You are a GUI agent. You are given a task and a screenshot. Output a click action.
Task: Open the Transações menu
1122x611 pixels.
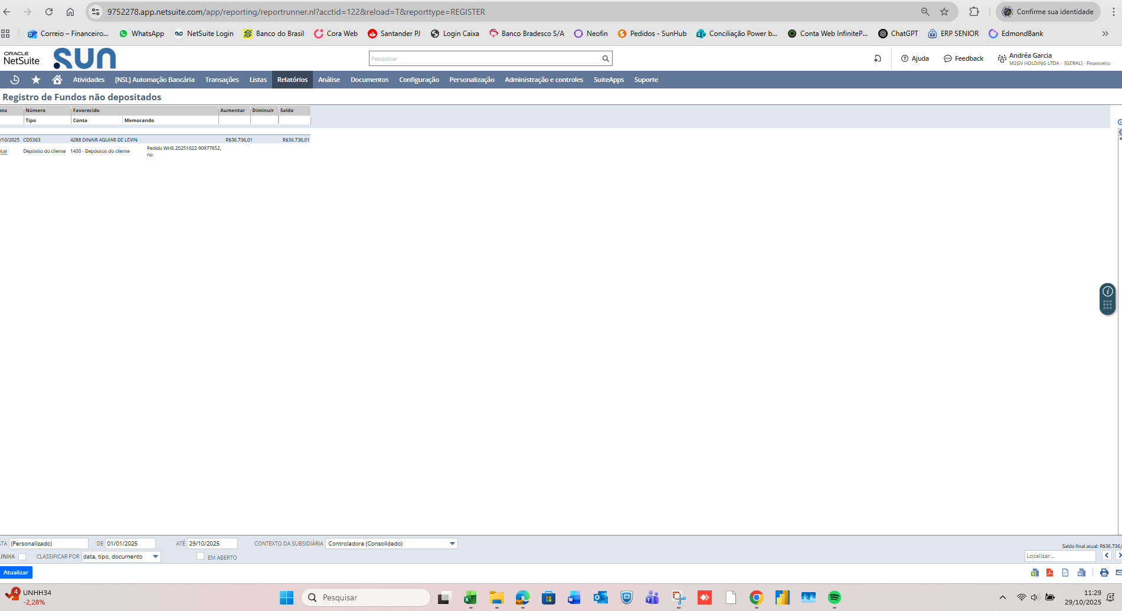pos(222,80)
